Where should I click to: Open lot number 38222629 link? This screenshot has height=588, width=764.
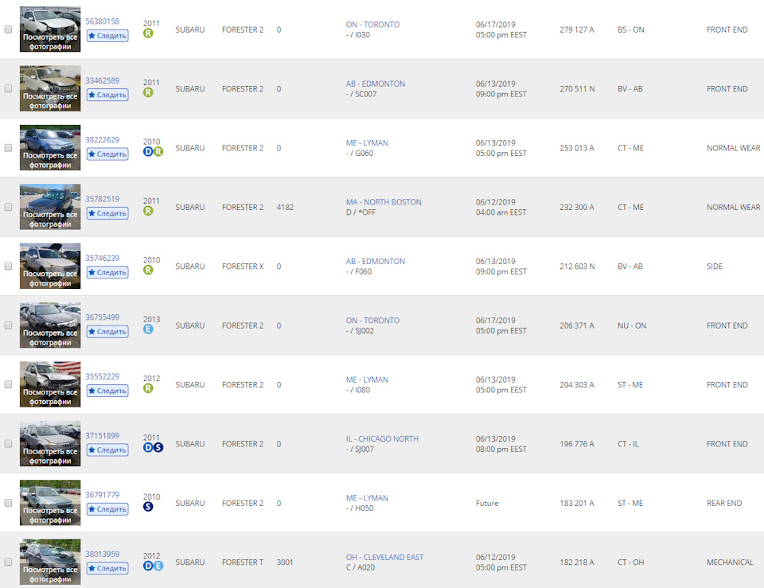click(x=103, y=140)
